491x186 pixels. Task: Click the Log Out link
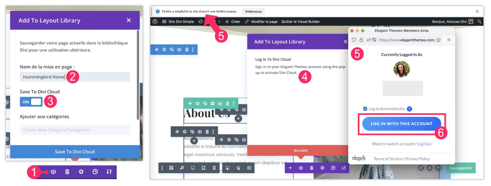pos(424,144)
